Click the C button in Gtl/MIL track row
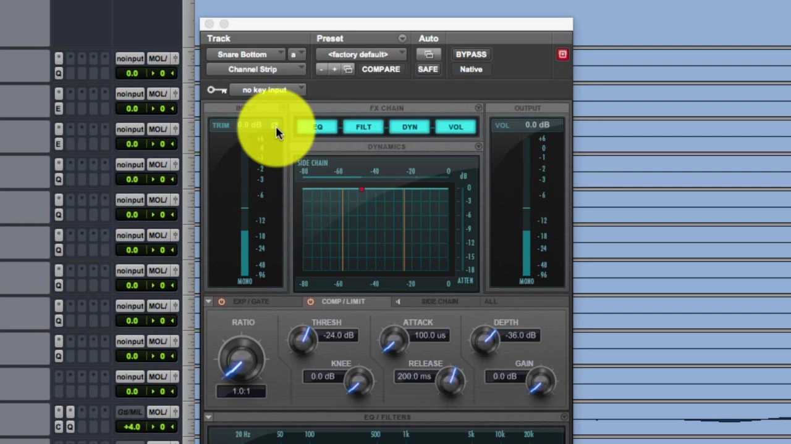 pos(59,427)
